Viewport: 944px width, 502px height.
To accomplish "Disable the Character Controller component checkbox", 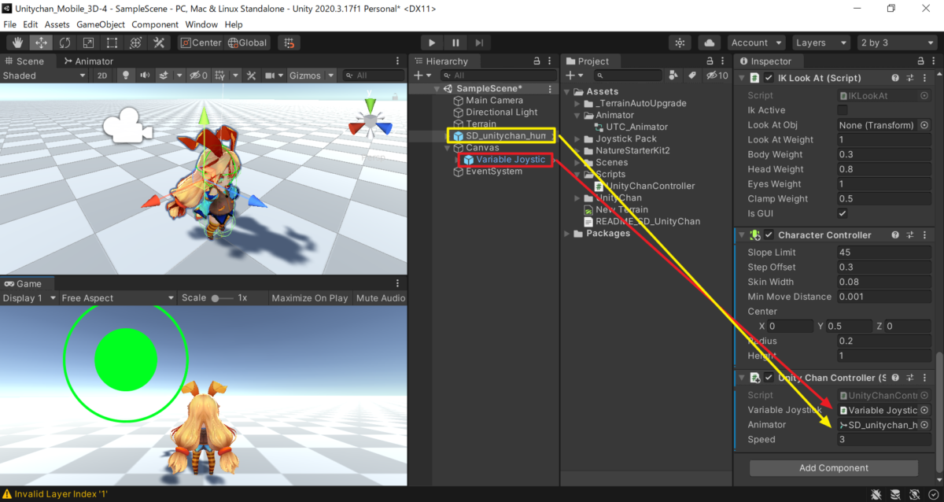I will click(769, 235).
